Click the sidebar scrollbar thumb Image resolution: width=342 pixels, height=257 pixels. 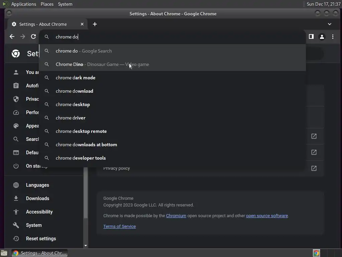click(x=85, y=193)
